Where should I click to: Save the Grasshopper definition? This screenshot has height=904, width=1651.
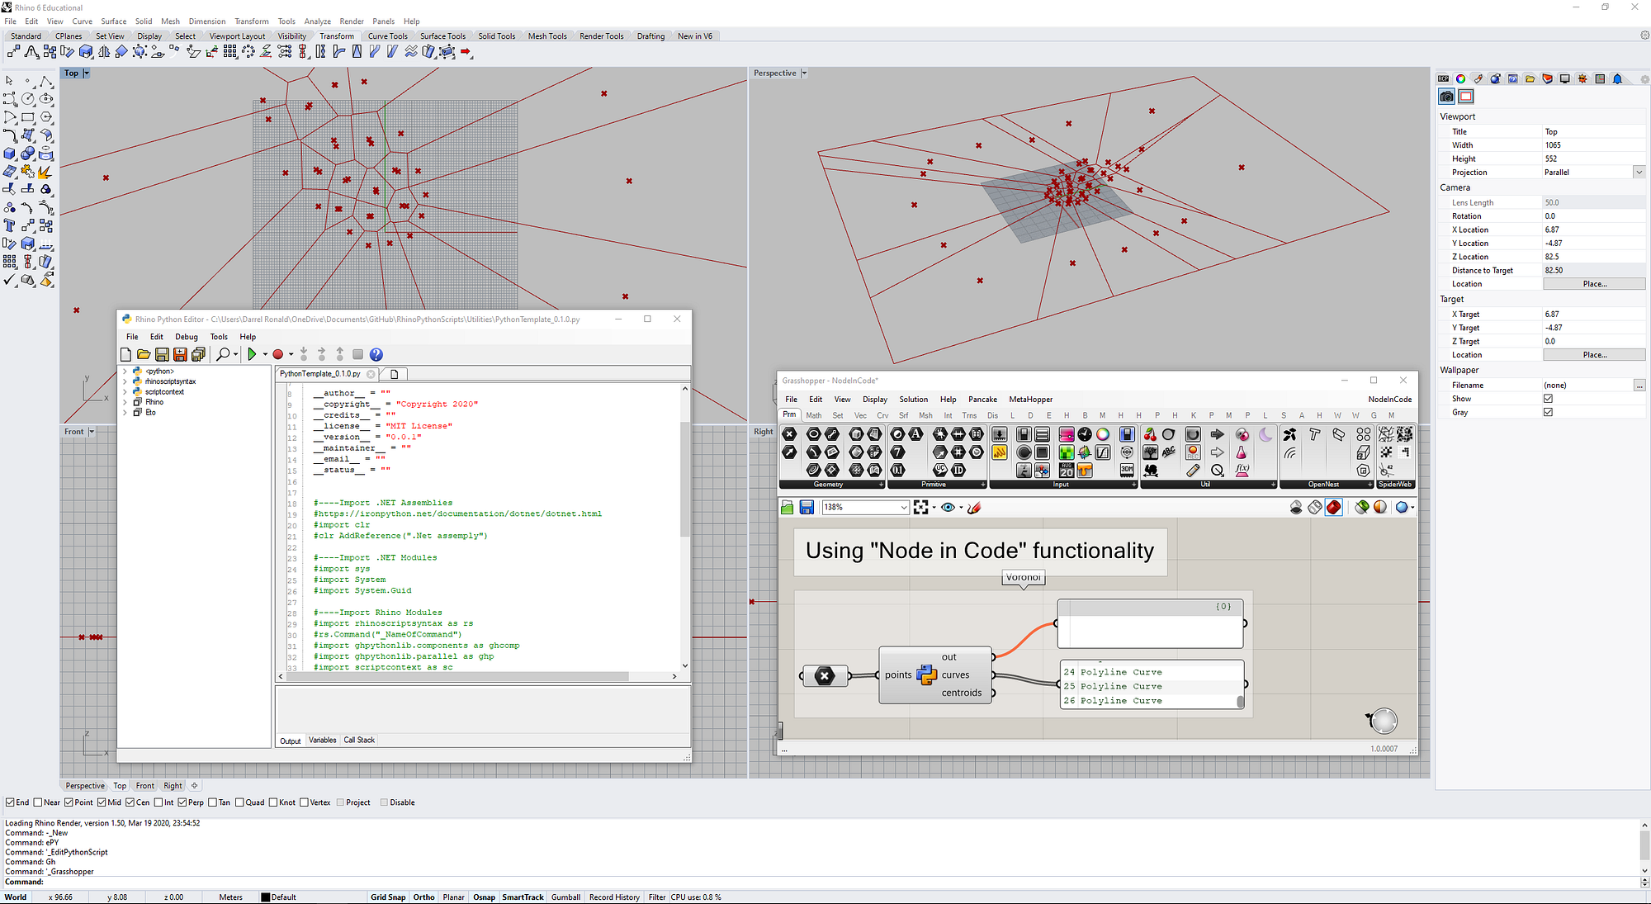tap(806, 507)
